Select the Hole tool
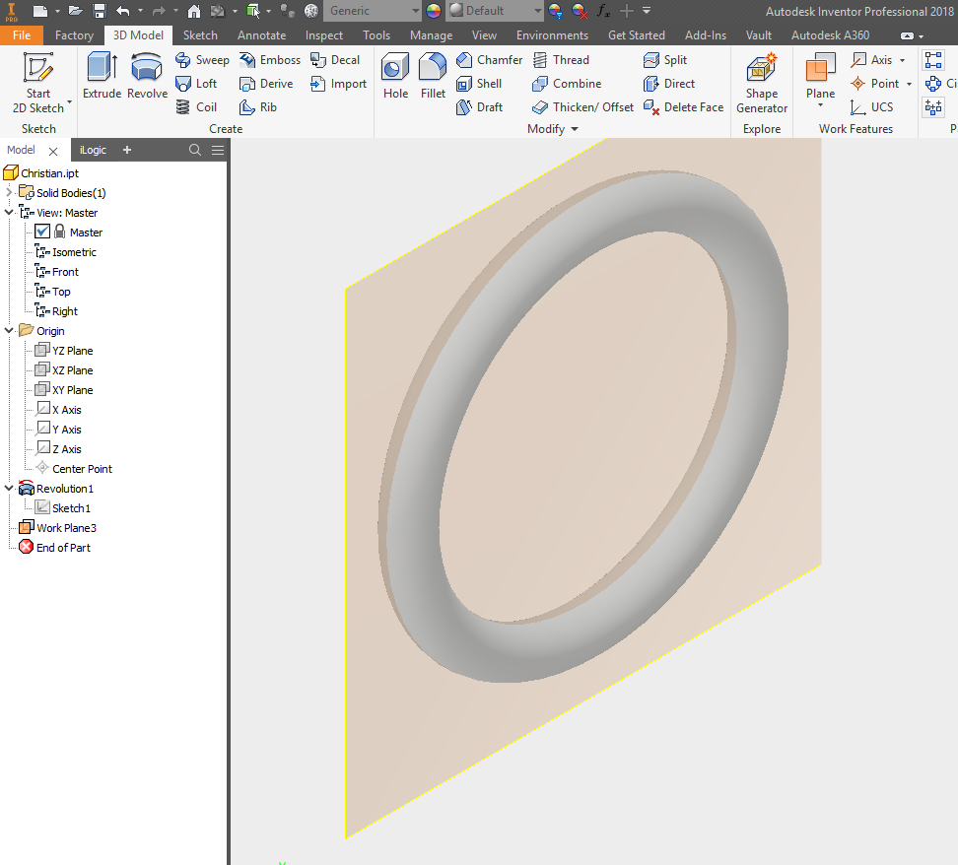This screenshot has width=958, height=865. 394,73
